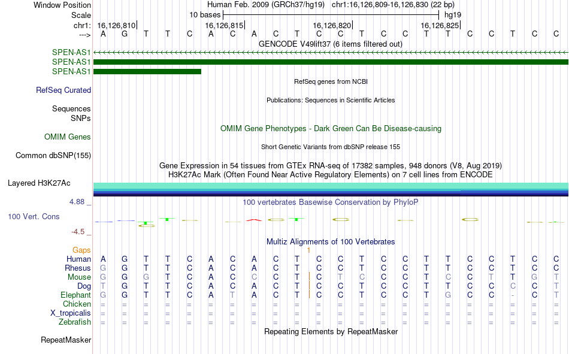Viewport: 569px width, 354px height.
Task: Open Repeating Elements by RepeatMasker title
Action: [x=331, y=331]
